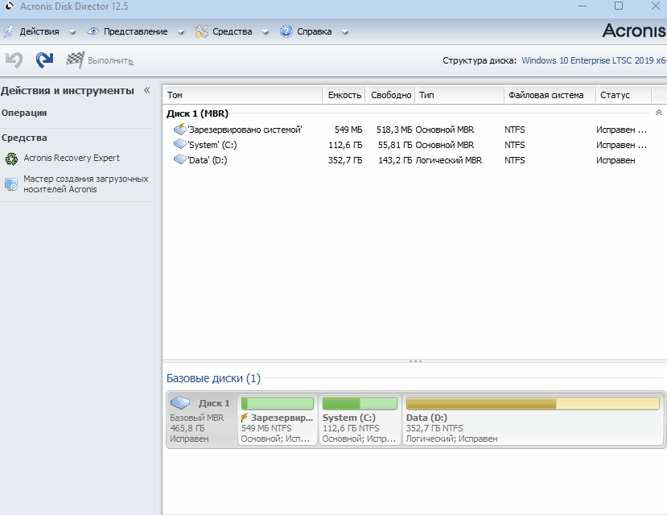Click the Операции section heading

pos(24,113)
